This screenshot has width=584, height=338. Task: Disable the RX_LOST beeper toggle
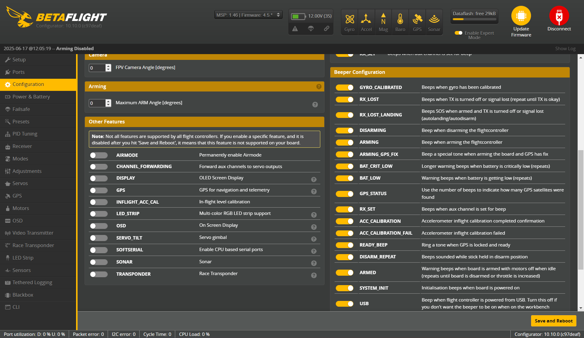pos(345,99)
